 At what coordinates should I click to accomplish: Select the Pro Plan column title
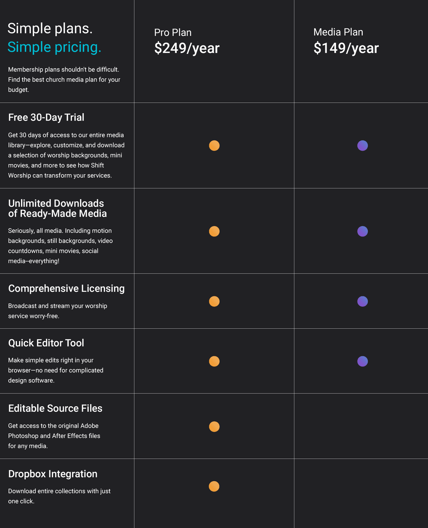coord(173,33)
